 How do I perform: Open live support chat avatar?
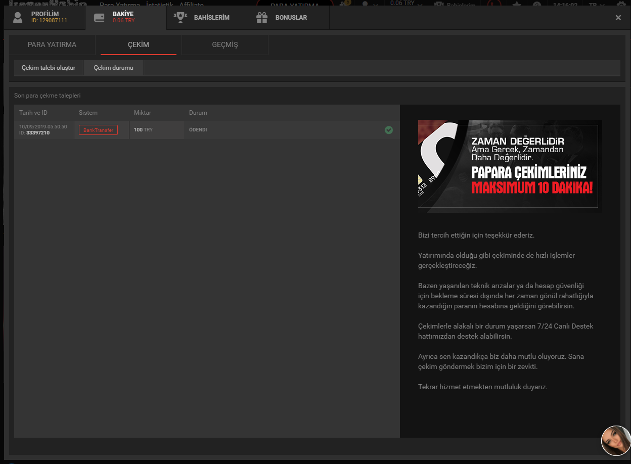(615, 440)
